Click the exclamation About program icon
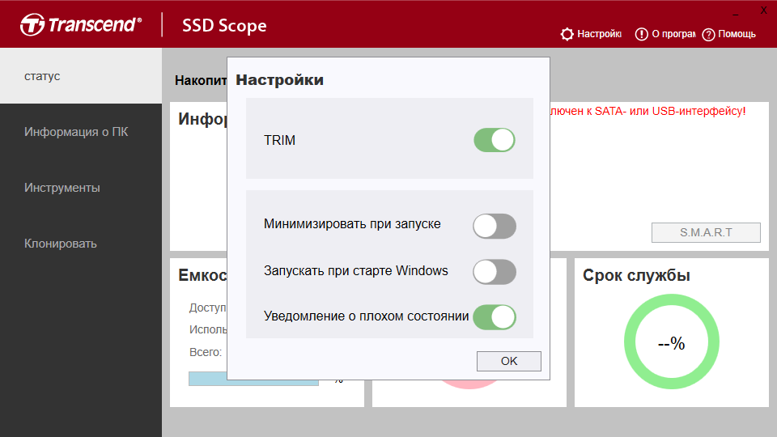The image size is (777, 437). pyautogui.click(x=641, y=34)
